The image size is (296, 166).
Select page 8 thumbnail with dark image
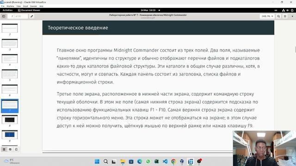[10, 119]
